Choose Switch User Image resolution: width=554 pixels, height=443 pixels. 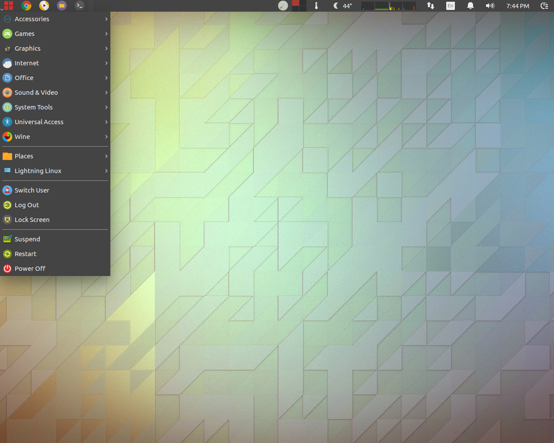(55, 190)
